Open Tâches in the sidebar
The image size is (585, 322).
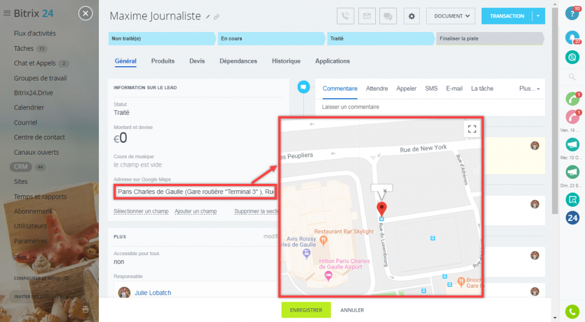click(x=23, y=49)
